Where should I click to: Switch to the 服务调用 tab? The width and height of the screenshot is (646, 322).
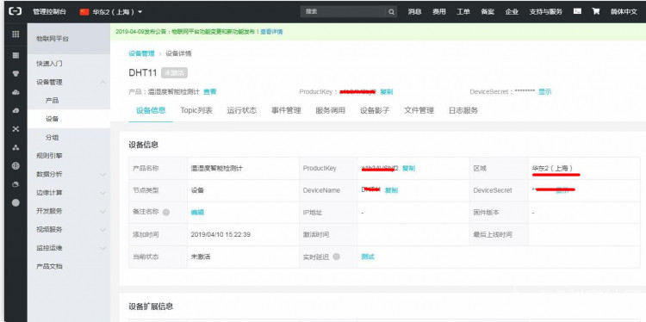pyautogui.click(x=331, y=110)
